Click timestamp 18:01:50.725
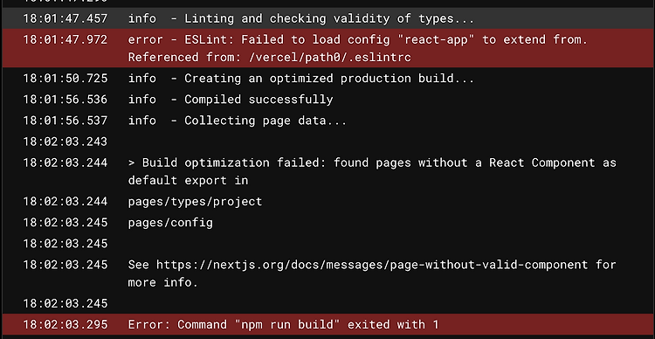The image size is (655, 339). tap(65, 78)
